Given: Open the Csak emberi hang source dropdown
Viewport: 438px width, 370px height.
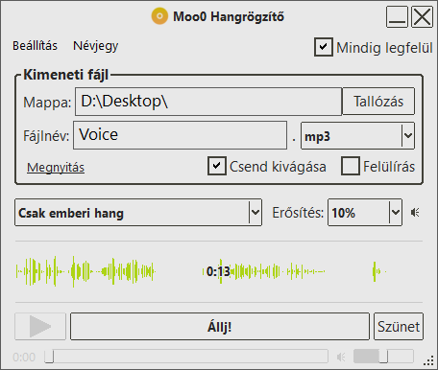Looking at the screenshot, I should pyautogui.click(x=138, y=213).
